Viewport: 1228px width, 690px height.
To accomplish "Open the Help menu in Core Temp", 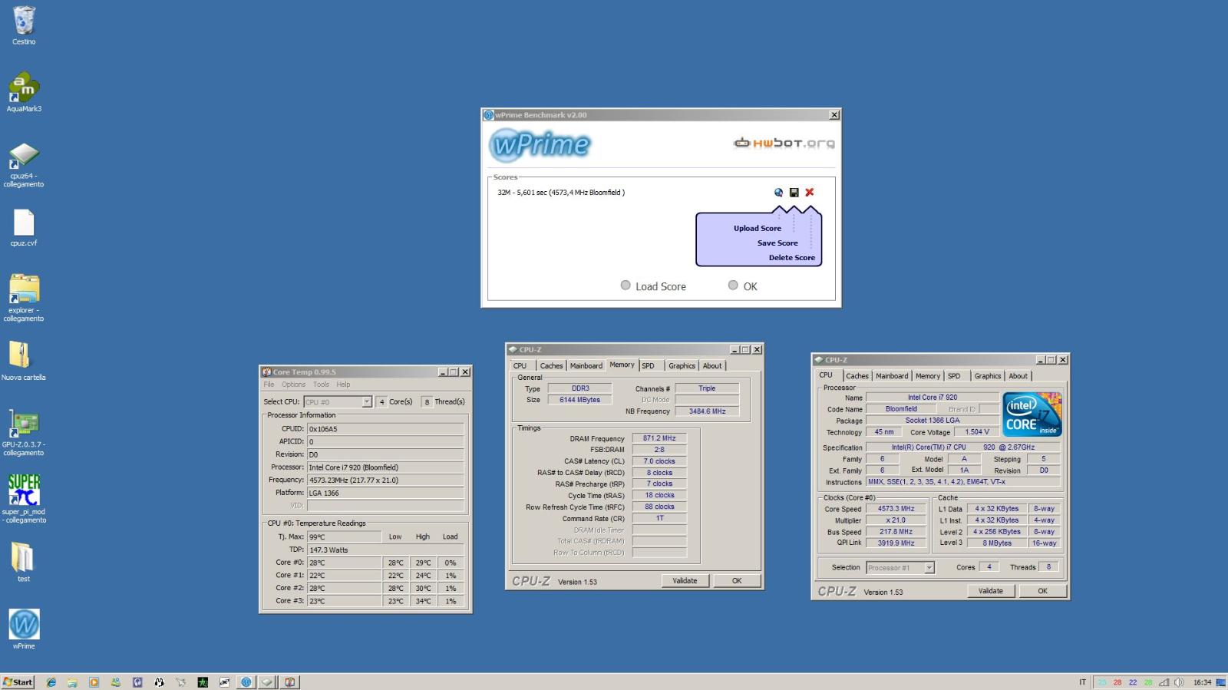I will (x=343, y=385).
